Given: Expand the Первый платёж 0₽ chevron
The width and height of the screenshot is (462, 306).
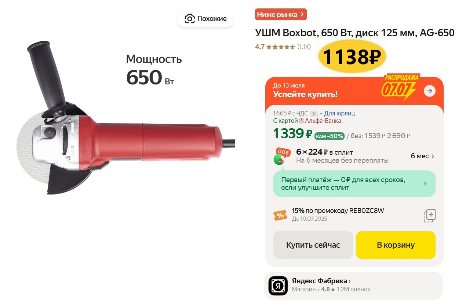Looking at the screenshot, I should coord(425,184).
